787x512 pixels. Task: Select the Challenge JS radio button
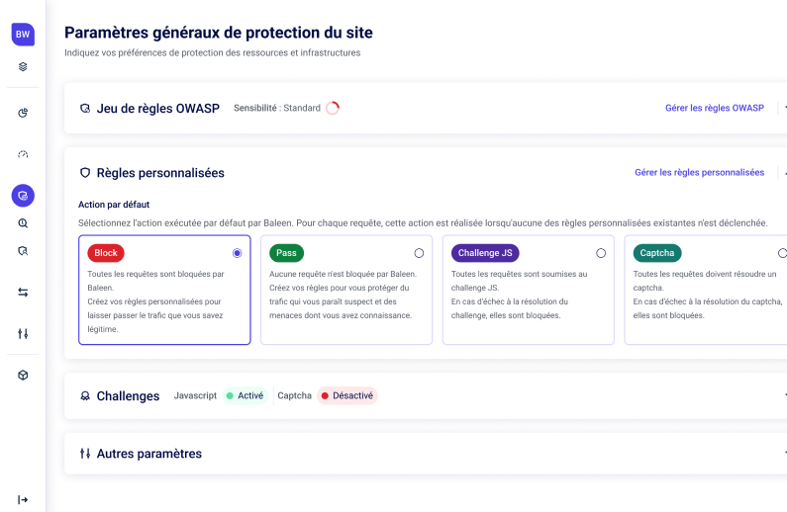(601, 253)
